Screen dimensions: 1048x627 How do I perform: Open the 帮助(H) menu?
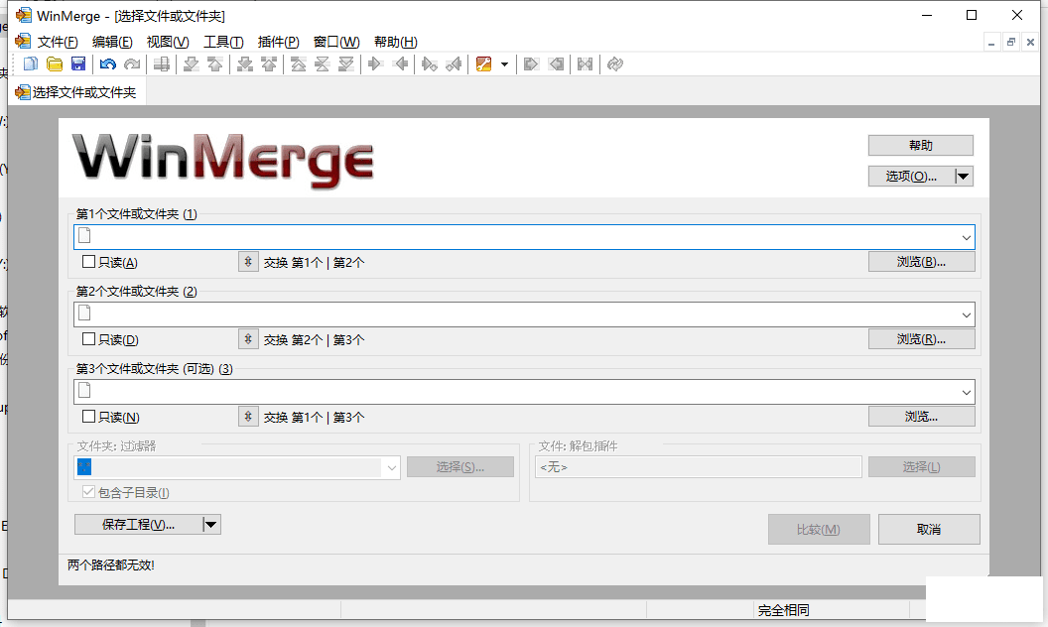point(396,42)
